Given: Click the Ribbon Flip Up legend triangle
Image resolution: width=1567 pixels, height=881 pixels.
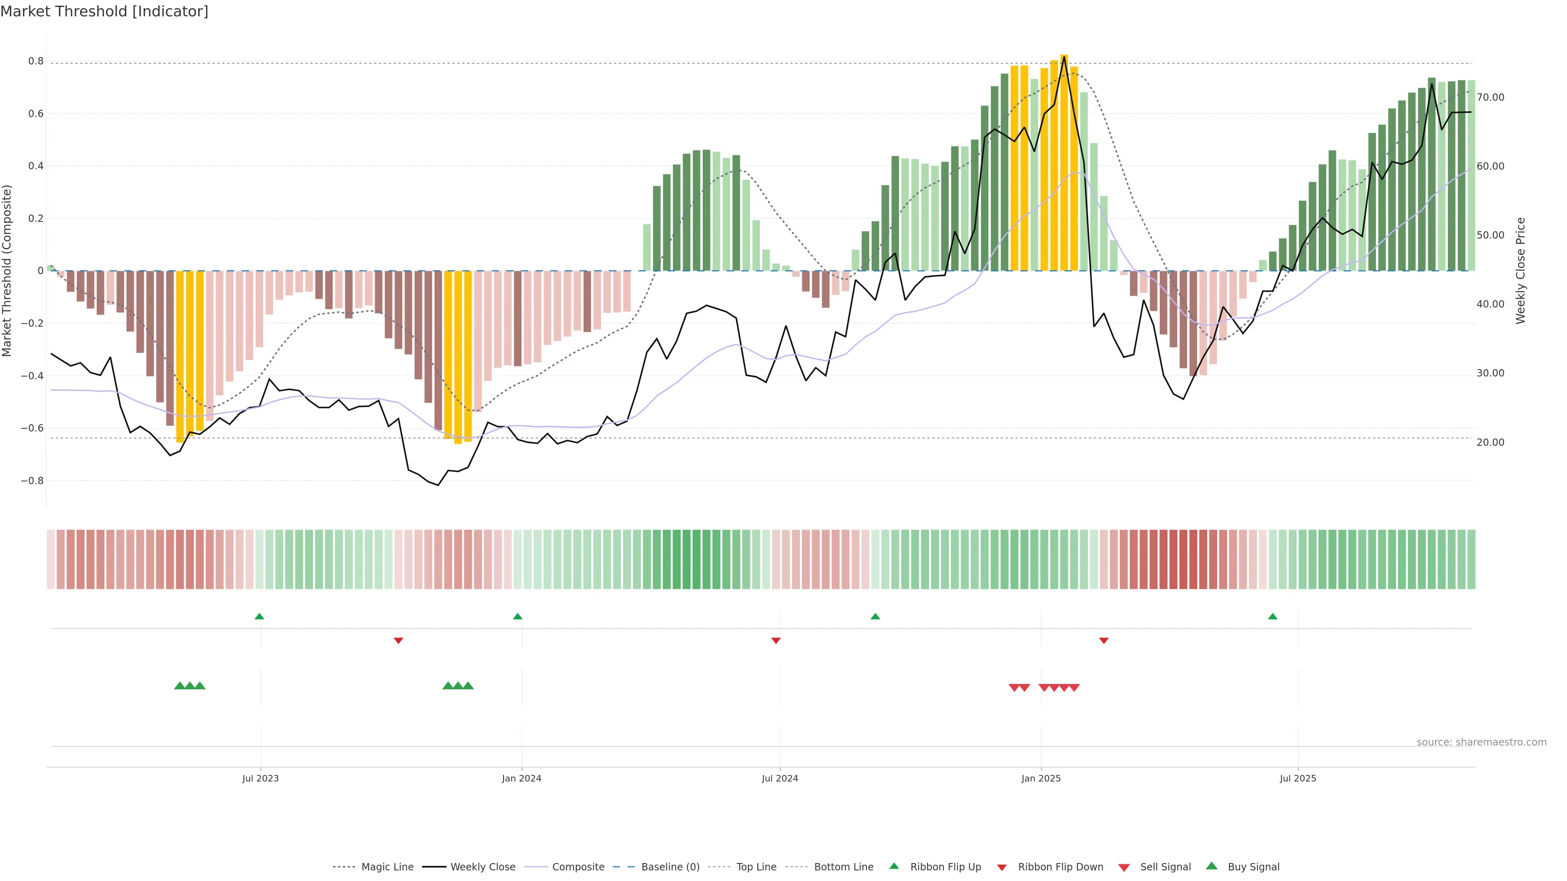Looking at the screenshot, I should [x=894, y=866].
